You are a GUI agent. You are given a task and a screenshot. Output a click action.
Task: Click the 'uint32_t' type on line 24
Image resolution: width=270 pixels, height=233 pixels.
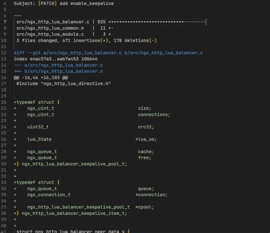38,127
